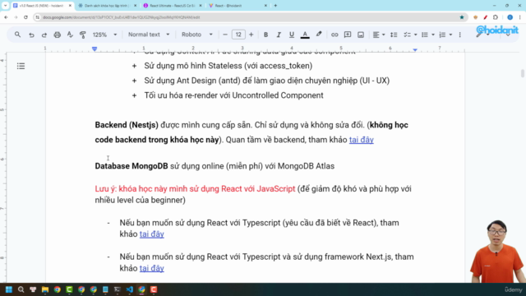Open the browser extensions puzzle icon
The height and width of the screenshot is (296, 526).
[x=496, y=17]
